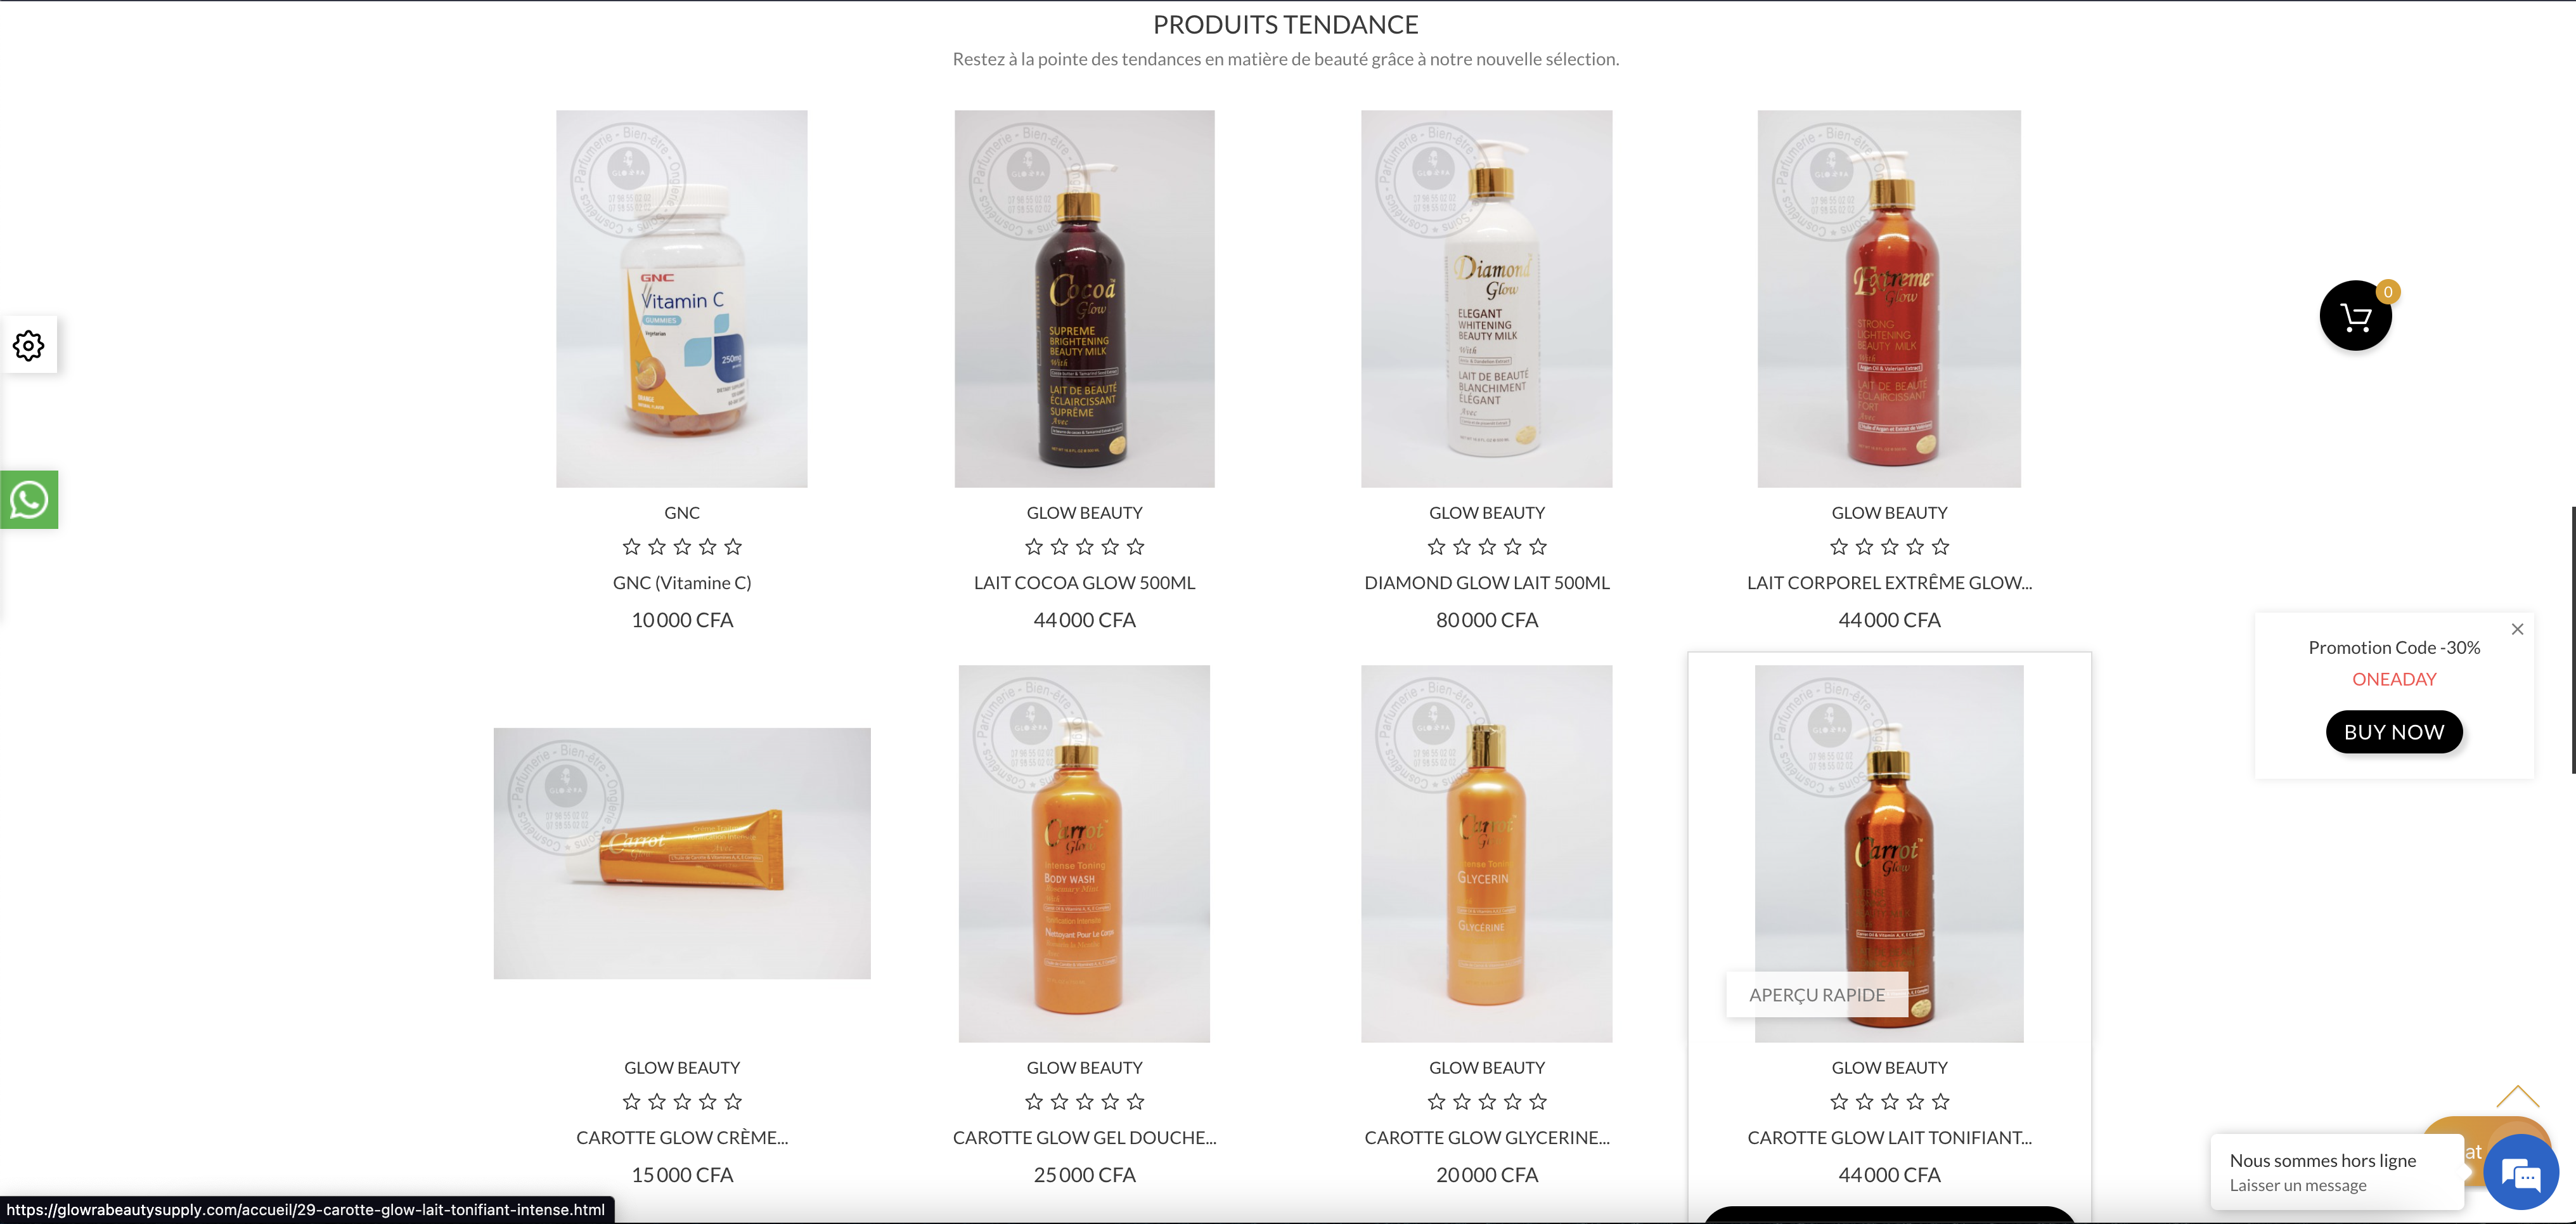Open the shopping cart icon
Viewport: 2576px width, 1224px height.
(2355, 315)
